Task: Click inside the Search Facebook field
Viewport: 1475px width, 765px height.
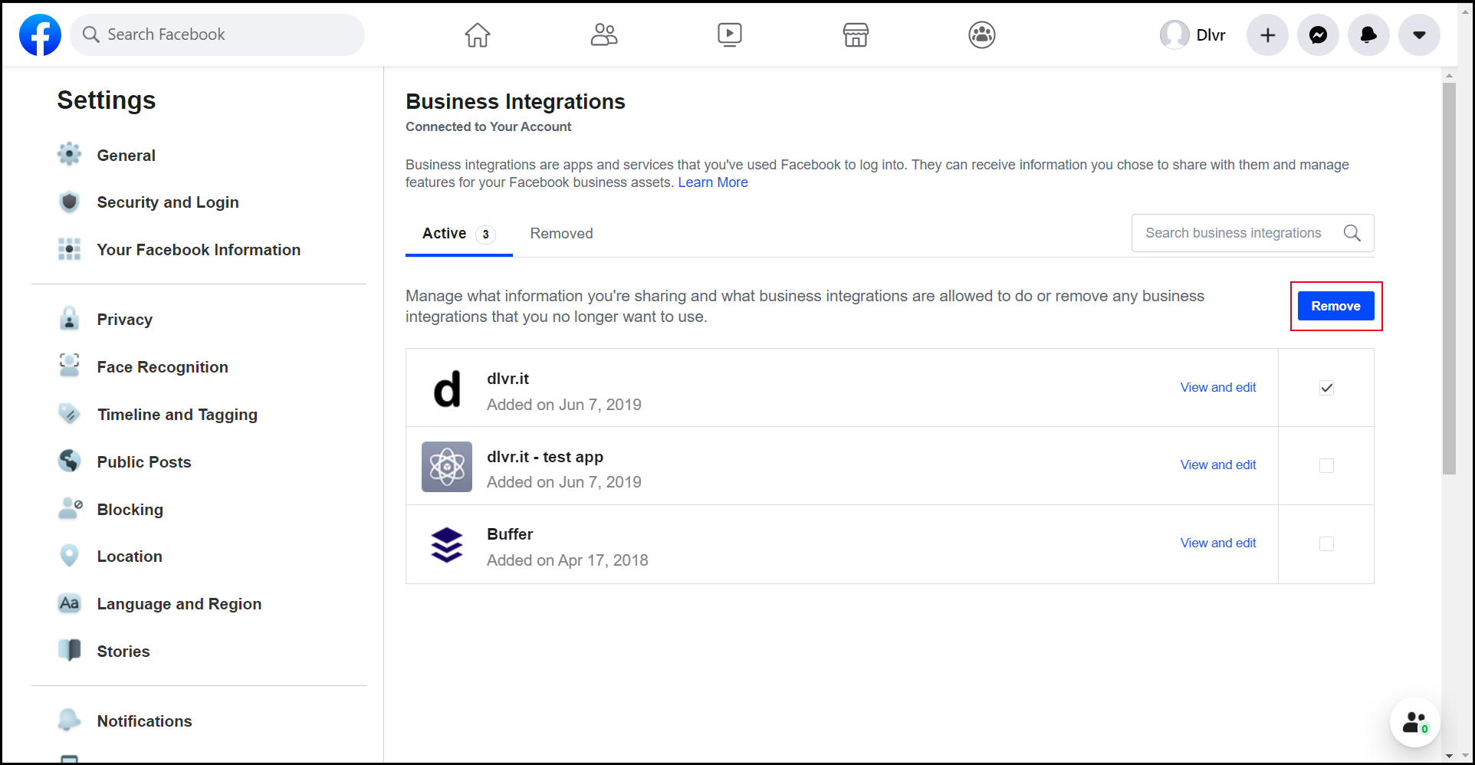Action: pyautogui.click(x=217, y=34)
